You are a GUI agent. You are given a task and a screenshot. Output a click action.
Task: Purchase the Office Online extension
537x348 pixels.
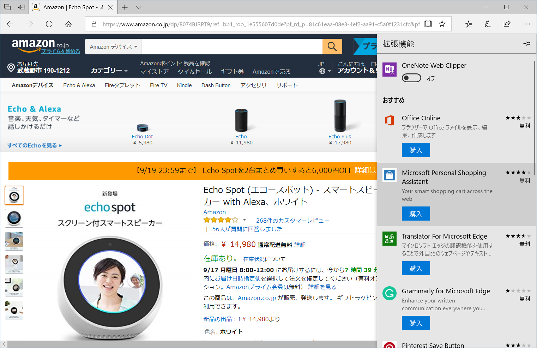[x=416, y=150]
